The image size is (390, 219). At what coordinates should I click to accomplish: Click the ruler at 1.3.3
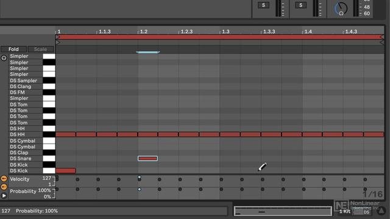tap(269, 32)
